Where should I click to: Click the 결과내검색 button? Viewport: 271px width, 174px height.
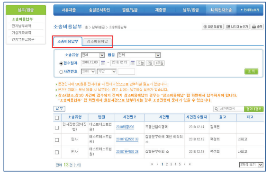pos(254,109)
